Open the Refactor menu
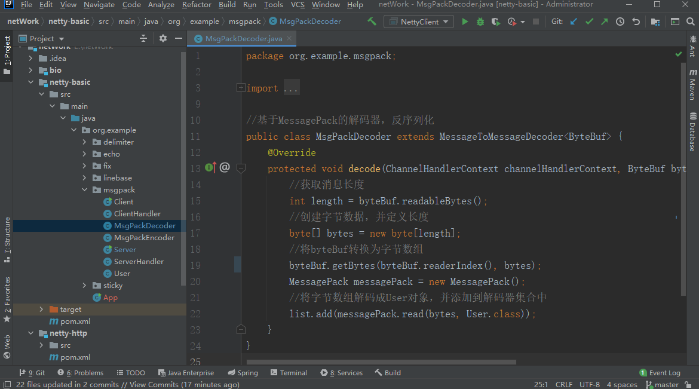This screenshot has height=389, width=699. click(x=197, y=4)
